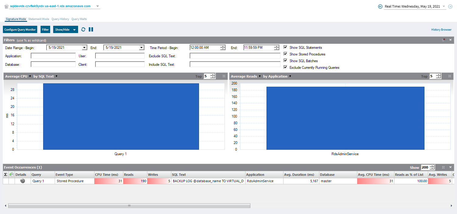The height and width of the screenshot is (214, 457).
Task: Click Stored Procedure event type cell
Action: click(x=74, y=181)
